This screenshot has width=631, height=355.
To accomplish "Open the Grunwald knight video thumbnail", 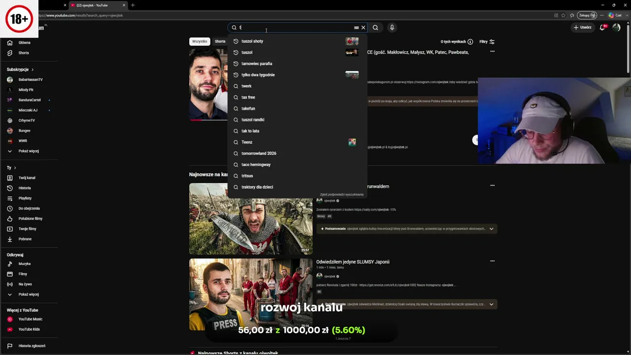I will [x=251, y=219].
